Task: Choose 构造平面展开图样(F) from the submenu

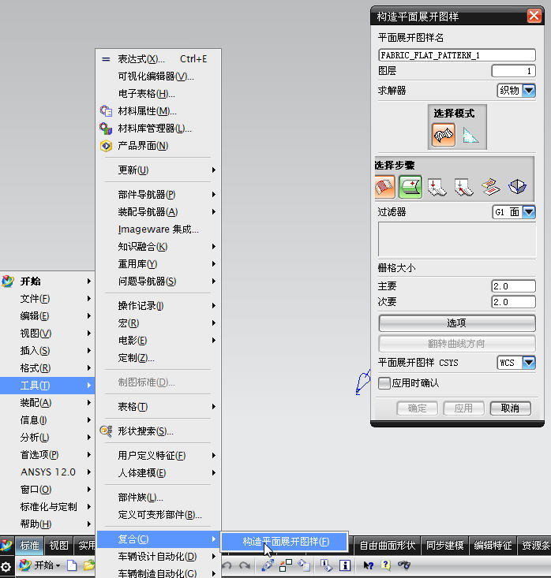Action: pyautogui.click(x=284, y=542)
